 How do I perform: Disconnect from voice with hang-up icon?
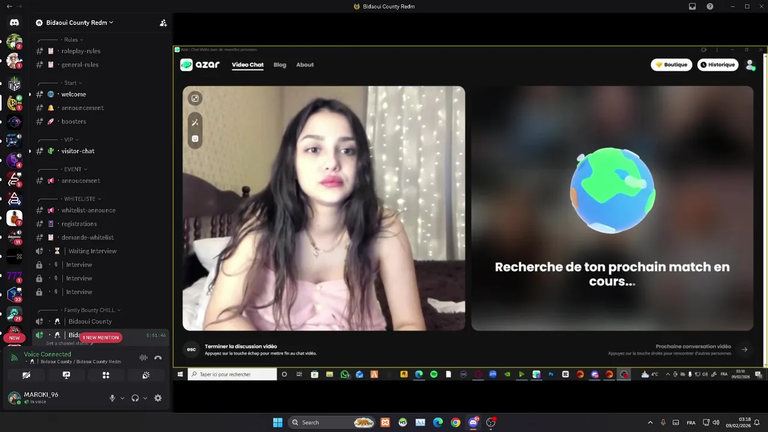click(x=158, y=358)
